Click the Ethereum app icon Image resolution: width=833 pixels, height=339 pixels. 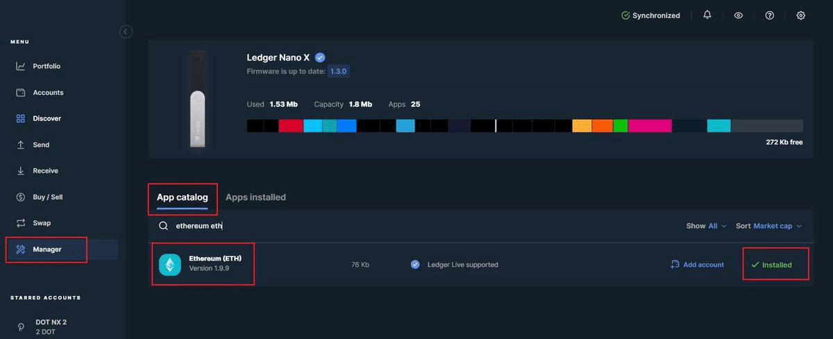pos(170,265)
